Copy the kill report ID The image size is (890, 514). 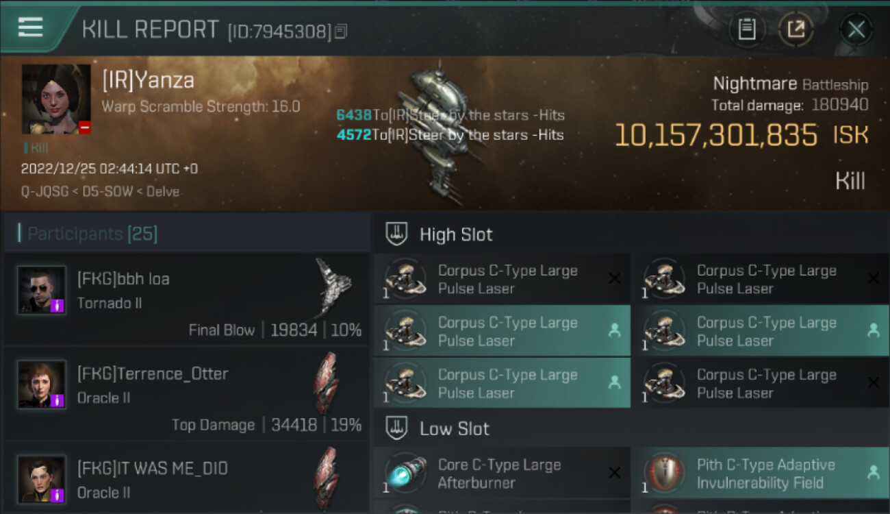tap(341, 32)
